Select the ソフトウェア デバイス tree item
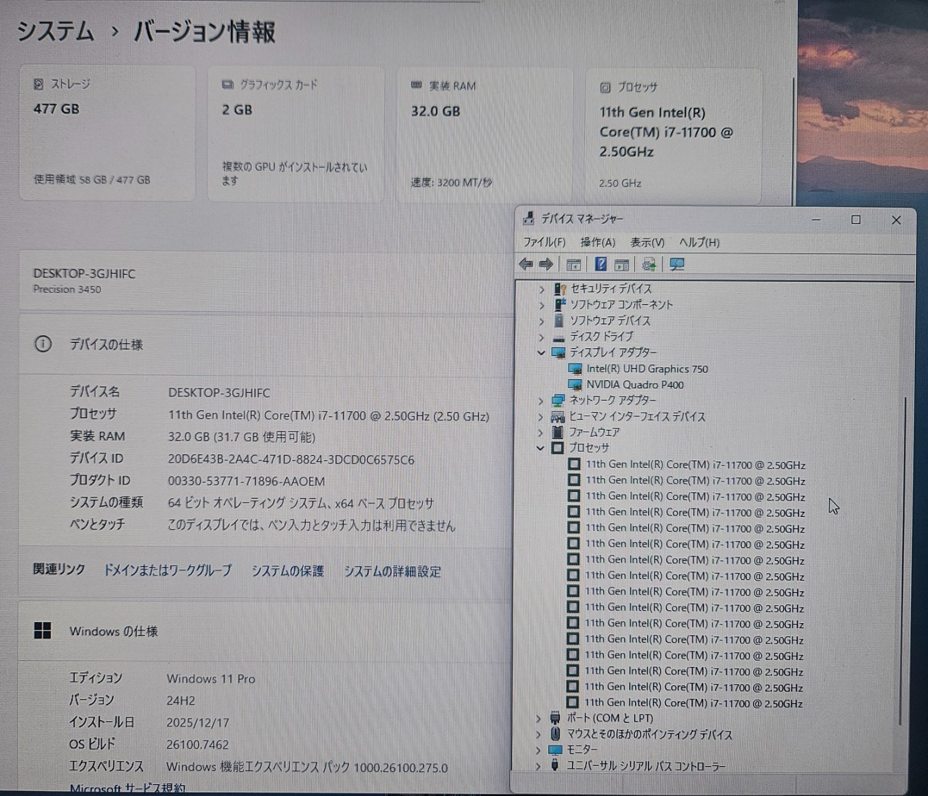Screen dimensions: 928x796 610,320
